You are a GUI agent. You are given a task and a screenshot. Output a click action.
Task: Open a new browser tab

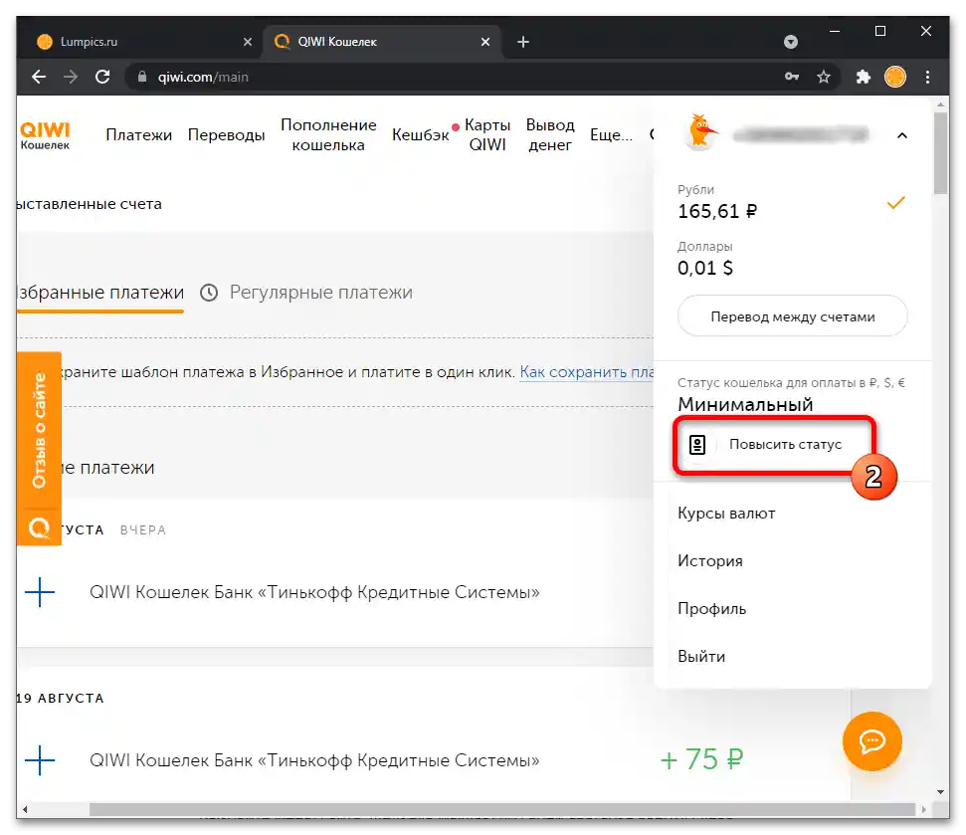[523, 42]
